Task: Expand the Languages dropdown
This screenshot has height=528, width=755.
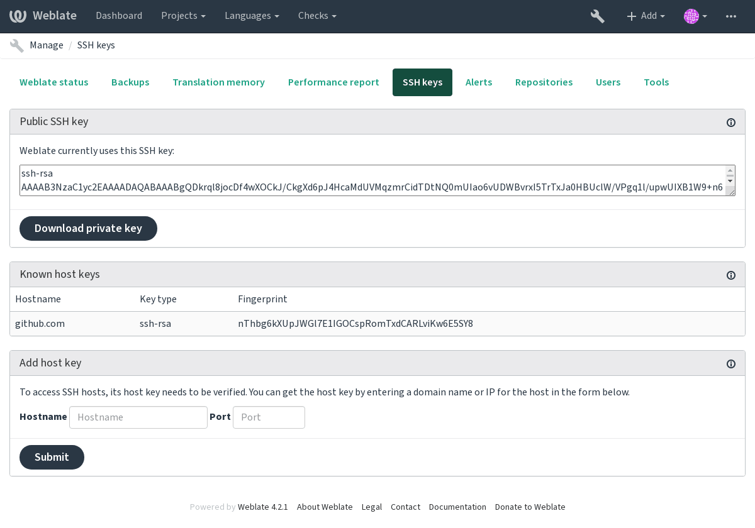Action: (x=252, y=16)
